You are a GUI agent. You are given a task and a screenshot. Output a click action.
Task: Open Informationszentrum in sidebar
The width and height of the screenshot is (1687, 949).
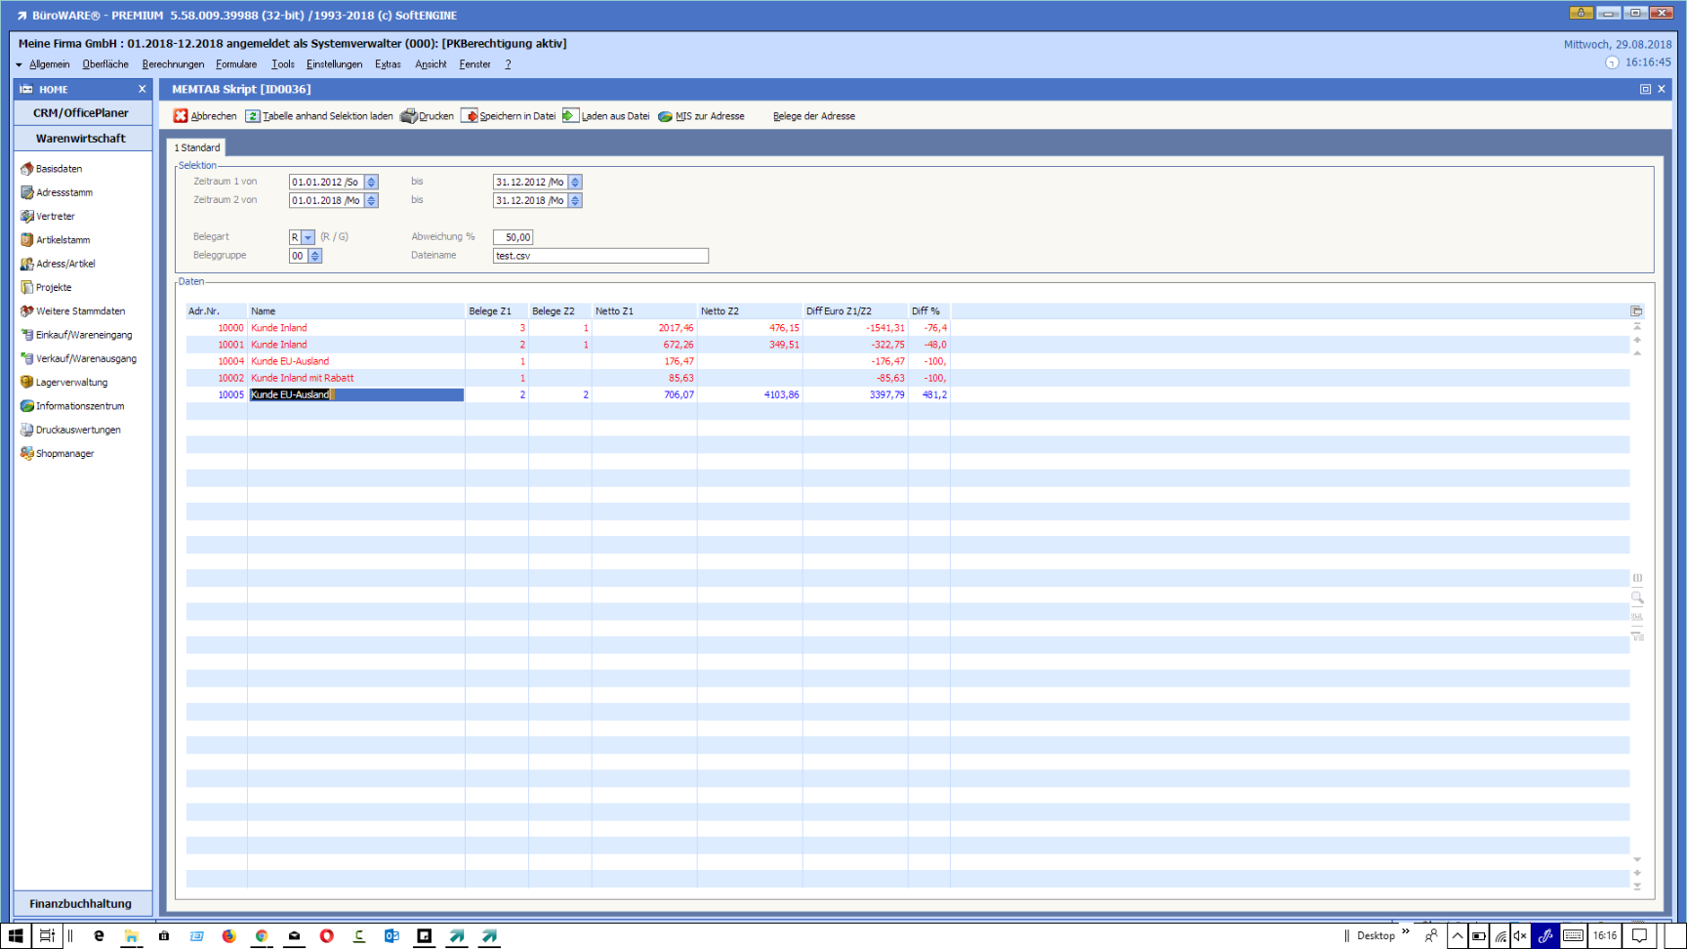pyautogui.click(x=79, y=406)
